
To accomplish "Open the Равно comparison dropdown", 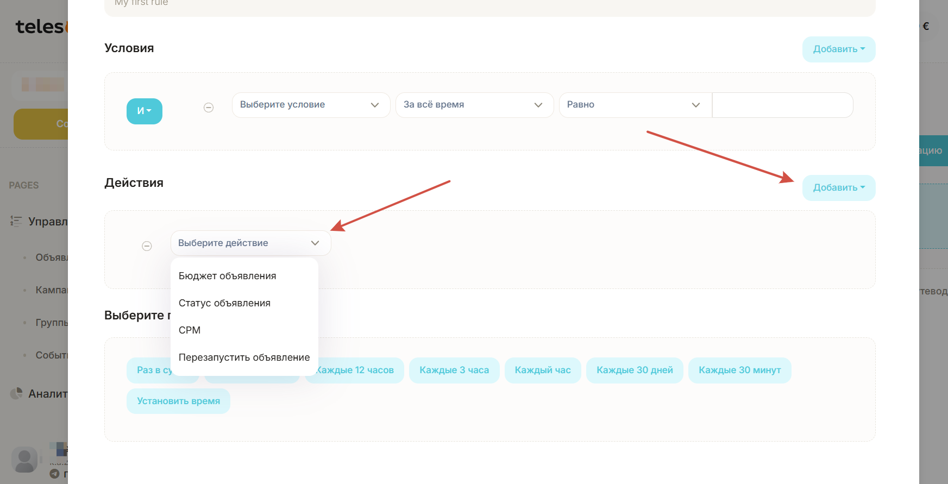I will pos(635,105).
